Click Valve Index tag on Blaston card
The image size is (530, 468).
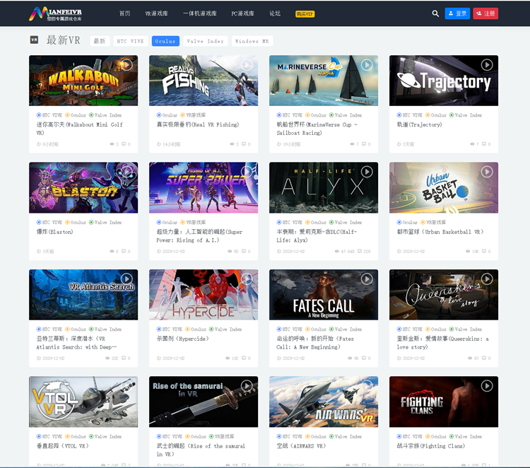click(x=105, y=223)
